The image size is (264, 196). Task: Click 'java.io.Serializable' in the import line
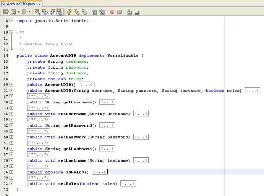click(x=61, y=21)
